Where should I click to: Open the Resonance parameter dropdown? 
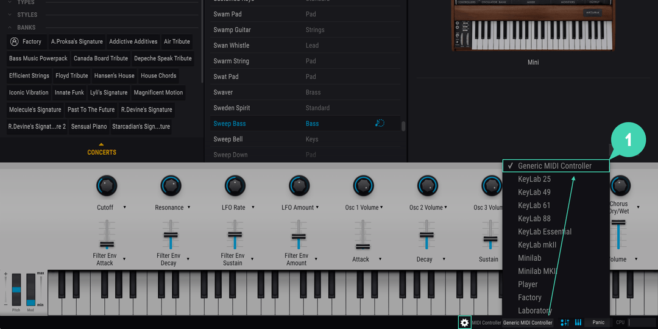(189, 207)
